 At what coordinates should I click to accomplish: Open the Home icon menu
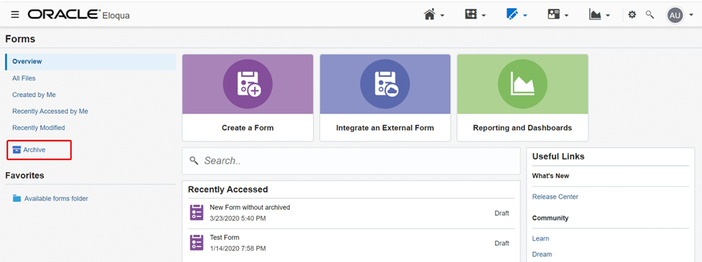pyautogui.click(x=430, y=15)
